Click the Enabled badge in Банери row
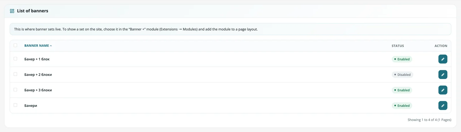461x132 pixels. [x=402, y=106]
